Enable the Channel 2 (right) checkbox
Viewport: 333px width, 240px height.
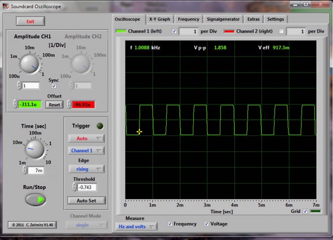(281, 32)
